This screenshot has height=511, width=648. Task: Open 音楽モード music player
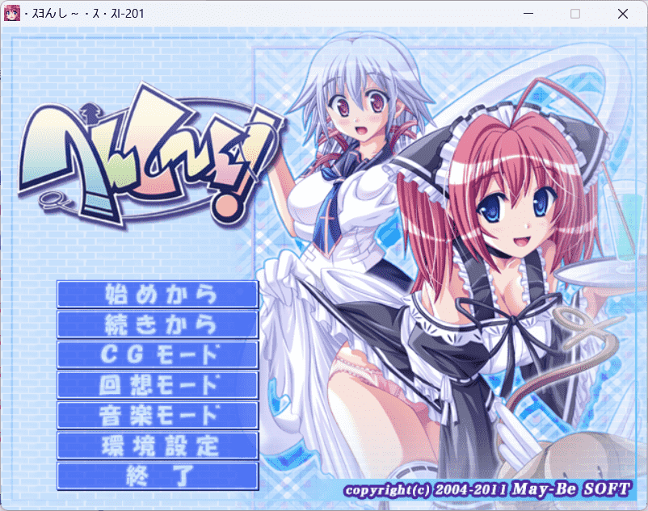(x=158, y=415)
